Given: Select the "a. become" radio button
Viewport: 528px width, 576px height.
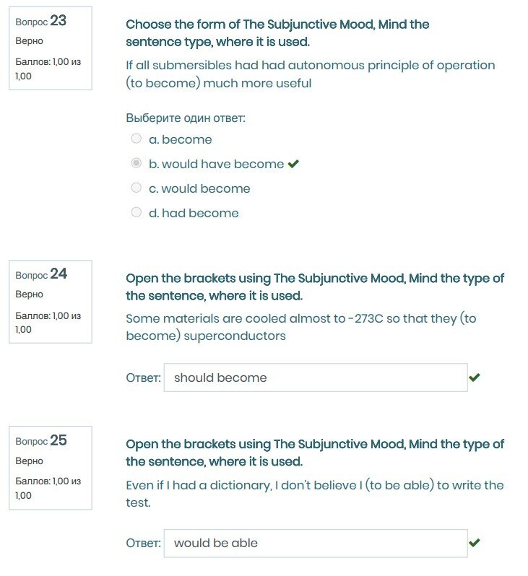Looking at the screenshot, I should [x=137, y=139].
